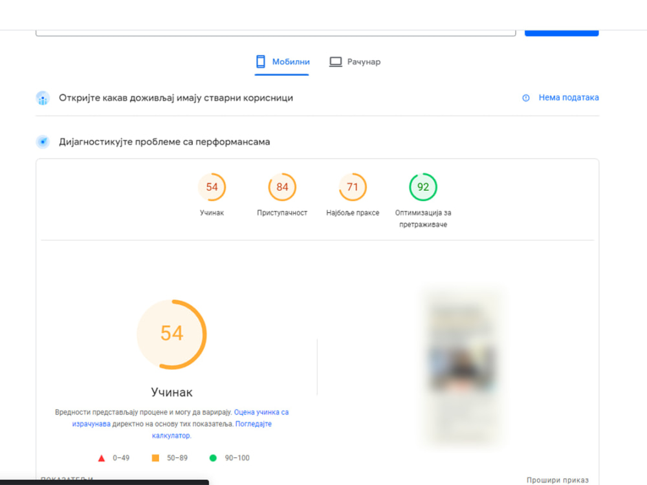The image size is (647, 485).
Task: Open the Нема података link
Action: (569, 98)
